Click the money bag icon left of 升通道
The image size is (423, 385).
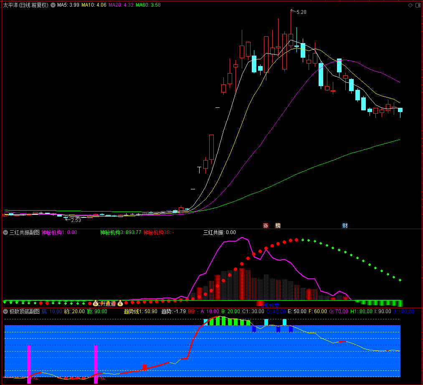[96, 303]
